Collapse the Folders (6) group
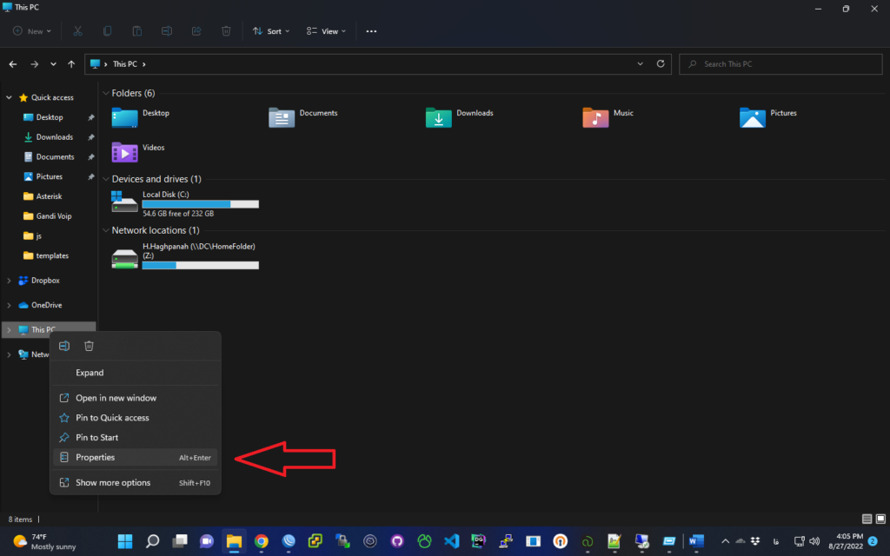 pyautogui.click(x=105, y=93)
